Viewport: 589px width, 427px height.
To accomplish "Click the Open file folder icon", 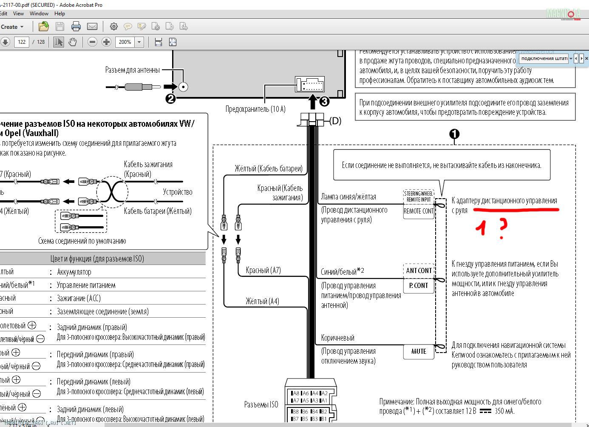I will [x=43, y=27].
